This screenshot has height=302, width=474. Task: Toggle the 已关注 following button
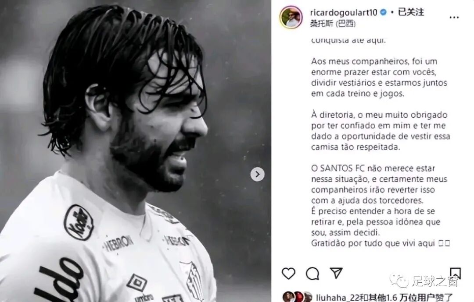411,12
